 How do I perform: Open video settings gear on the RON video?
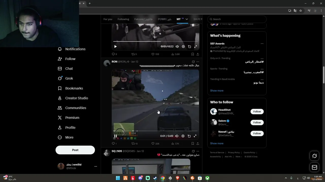pos(183,136)
